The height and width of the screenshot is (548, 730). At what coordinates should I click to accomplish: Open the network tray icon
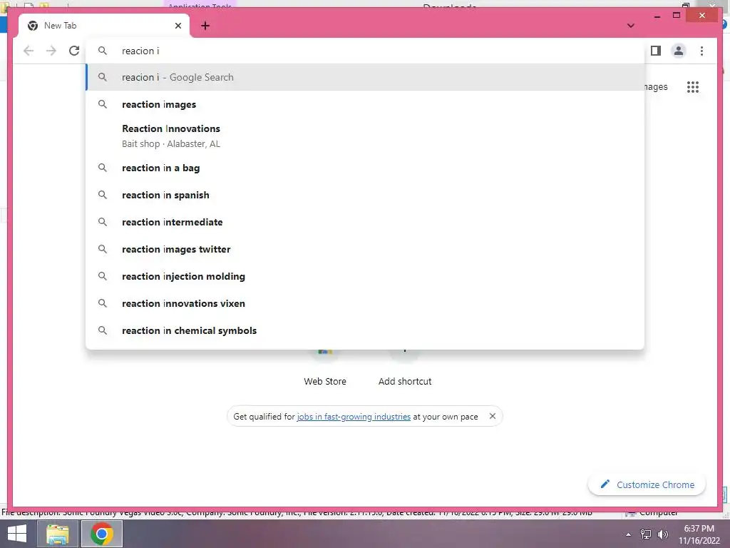[x=646, y=534]
